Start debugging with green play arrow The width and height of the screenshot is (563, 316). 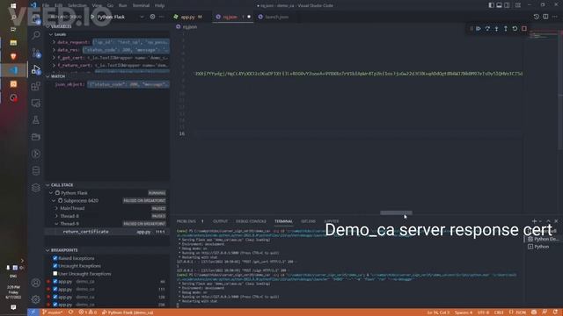coord(92,17)
